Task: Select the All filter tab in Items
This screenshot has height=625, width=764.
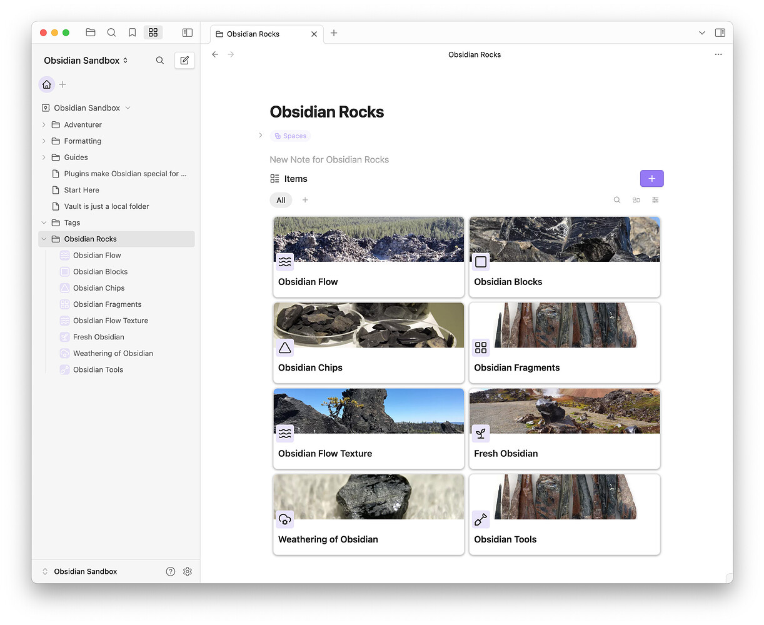Action: click(281, 199)
